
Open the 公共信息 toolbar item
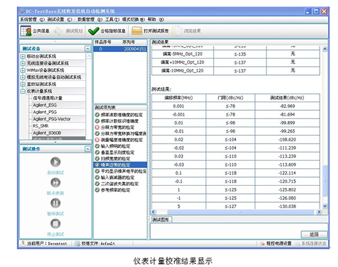[35, 31]
